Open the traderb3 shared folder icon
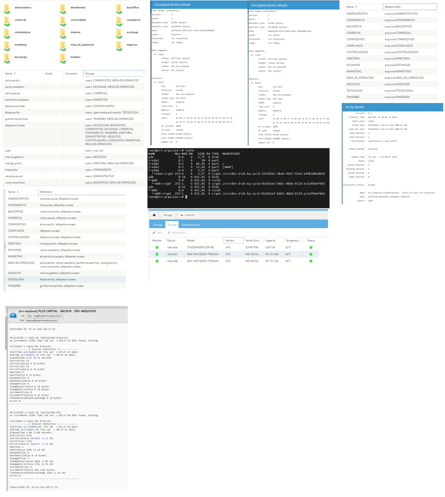The width and height of the screenshot is (445, 497). click(x=63, y=58)
